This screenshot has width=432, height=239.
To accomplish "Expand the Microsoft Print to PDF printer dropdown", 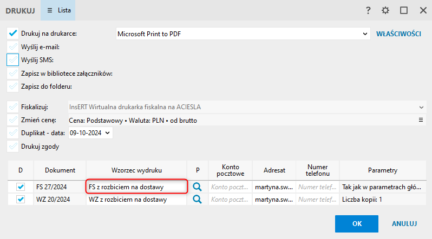I will click(x=365, y=34).
